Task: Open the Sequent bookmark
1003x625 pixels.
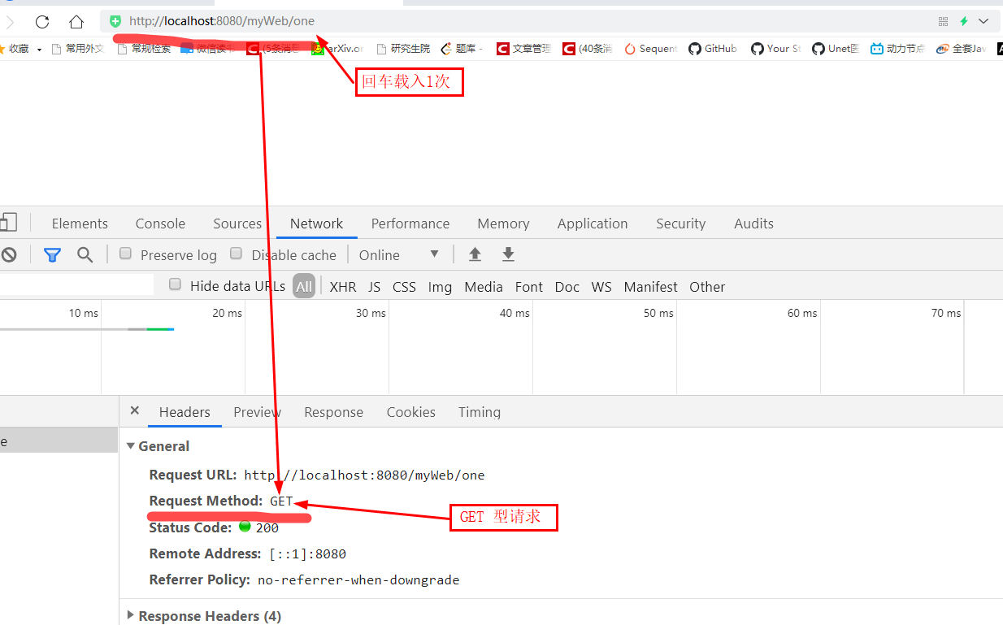Action: (x=650, y=49)
